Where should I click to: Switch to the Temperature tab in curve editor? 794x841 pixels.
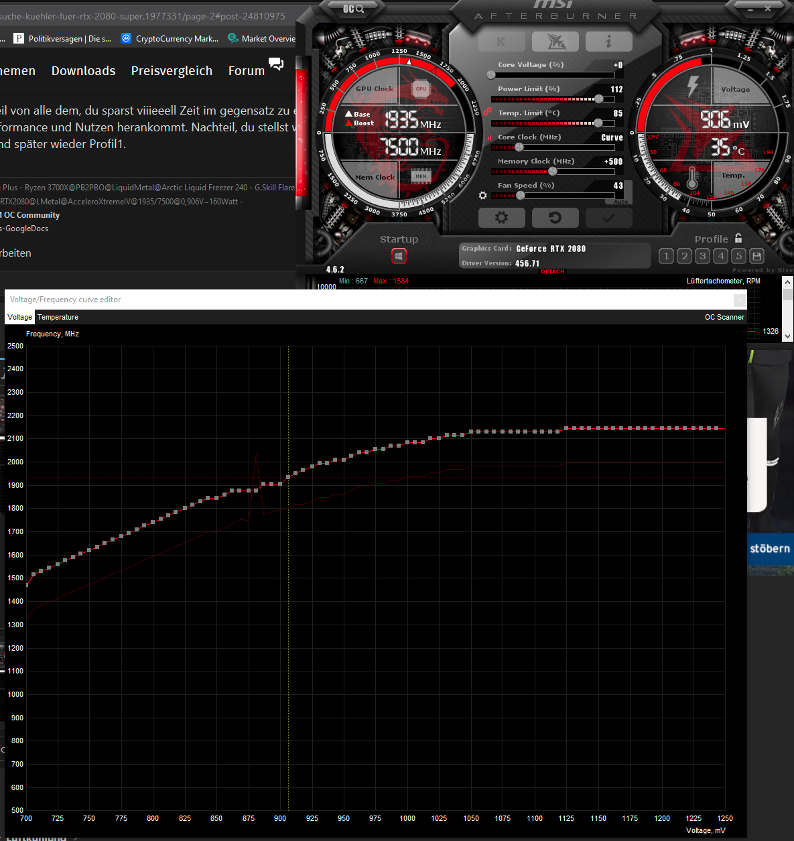coord(58,317)
